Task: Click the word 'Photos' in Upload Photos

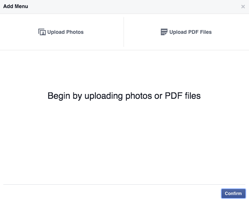Action: pyautogui.click(x=75, y=32)
